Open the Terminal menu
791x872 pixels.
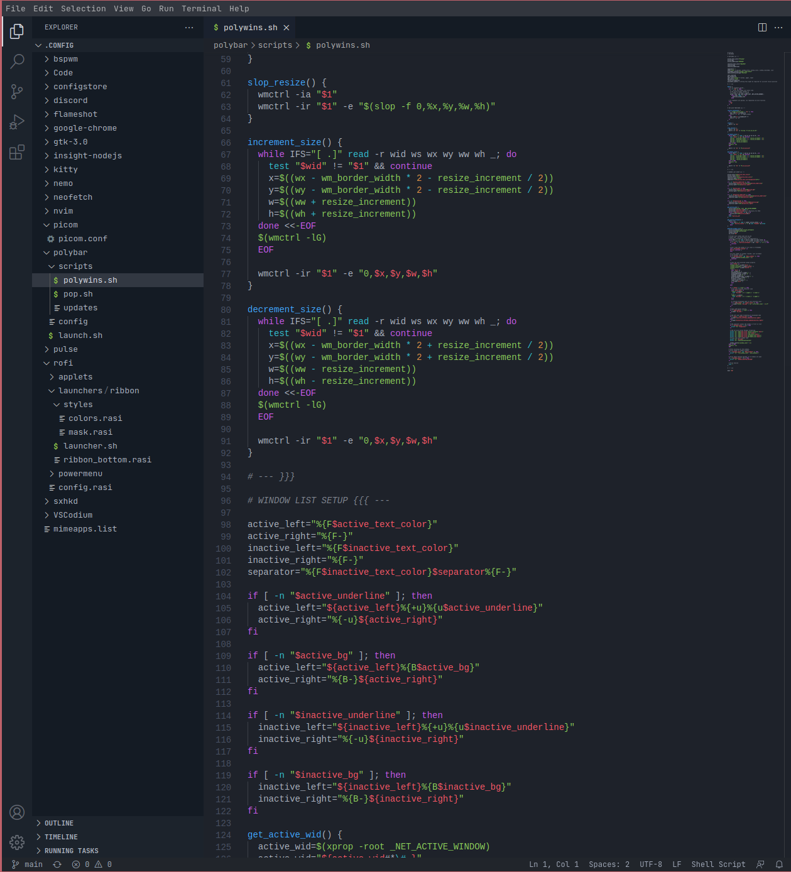point(201,8)
